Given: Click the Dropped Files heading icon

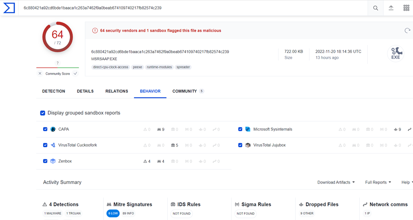Looking at the screenshot, I should click(301, 205).
